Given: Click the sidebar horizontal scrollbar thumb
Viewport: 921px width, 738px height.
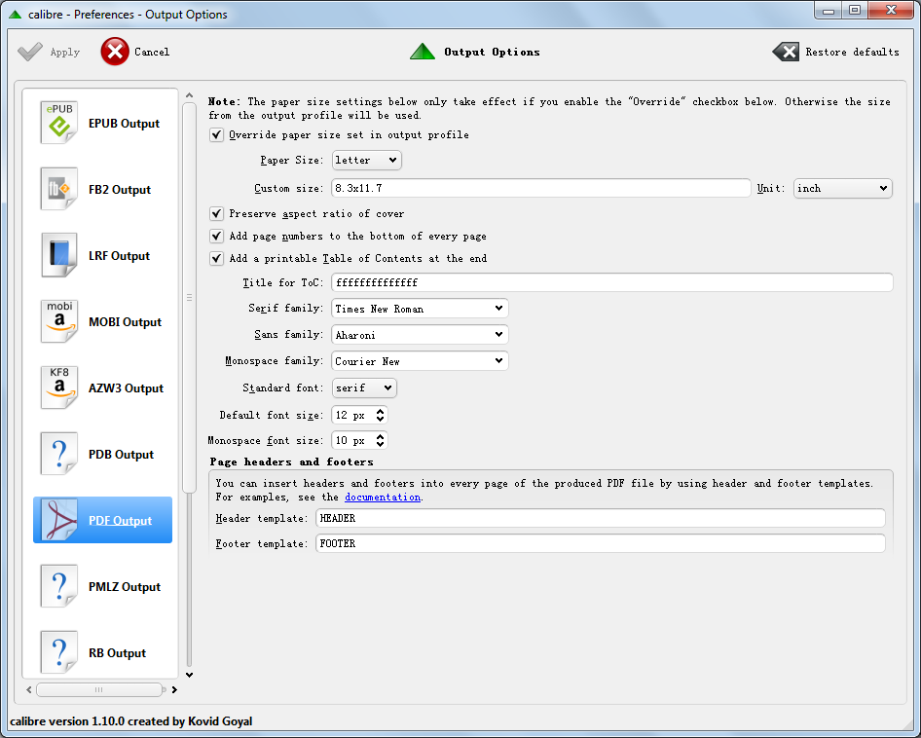Looking at the screenshot, I should (98, 690).
